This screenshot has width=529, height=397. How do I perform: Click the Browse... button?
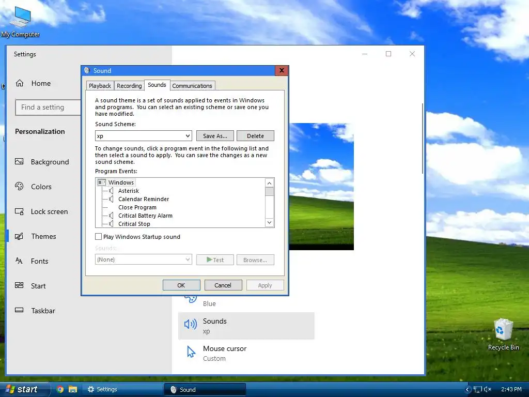[255, 260]
